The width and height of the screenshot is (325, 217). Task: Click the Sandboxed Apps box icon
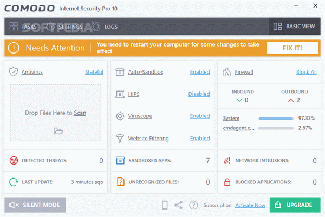pyautogui.click(x=120, y=161)
